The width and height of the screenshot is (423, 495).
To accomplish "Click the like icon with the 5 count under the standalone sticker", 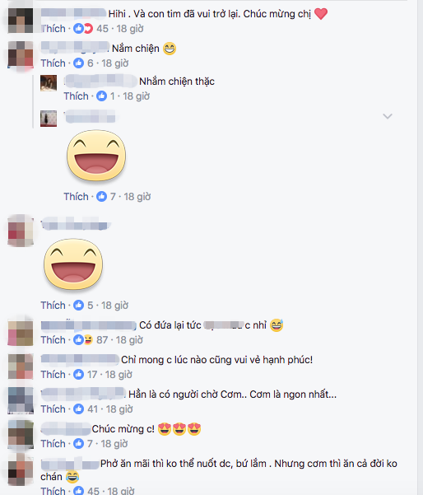I will coord(78,306).
